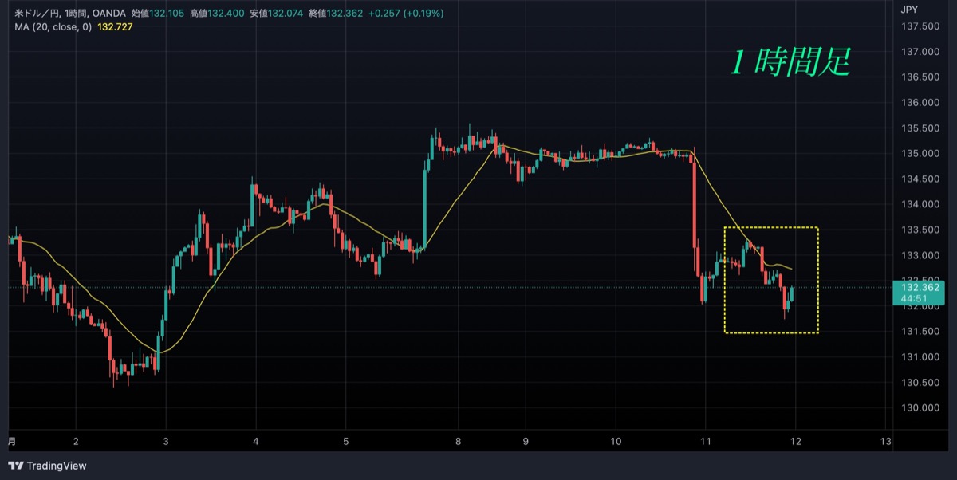Click the current price label 132.362

pos(920,287)
